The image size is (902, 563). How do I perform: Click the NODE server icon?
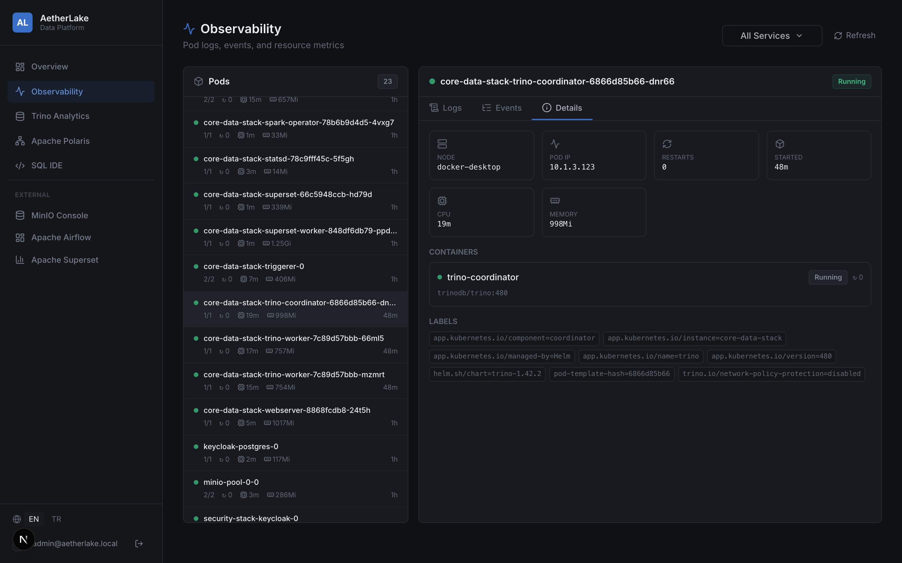tap(442, 144)
